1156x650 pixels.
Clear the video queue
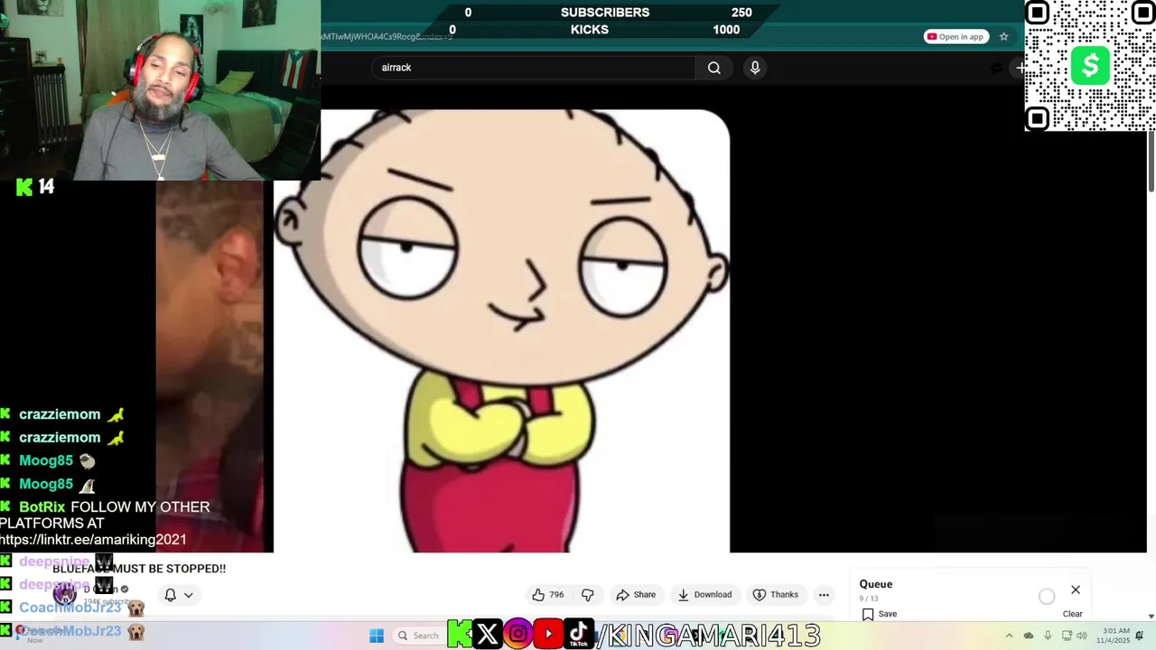click(1072, 614)
